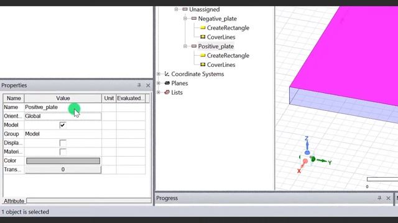The width and height of the screenshot is (398, 223).
Task: Expand Coordinate Systems node
Action: coord(159,74)
